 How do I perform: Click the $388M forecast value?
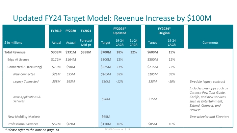point(86,52)
